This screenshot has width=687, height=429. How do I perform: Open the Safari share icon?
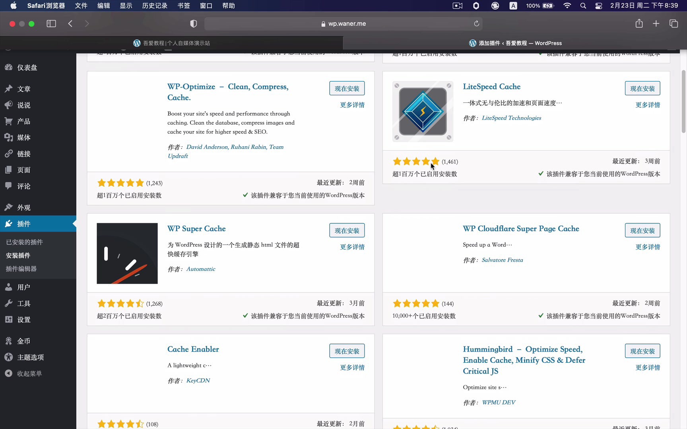(x=639, y=24)
